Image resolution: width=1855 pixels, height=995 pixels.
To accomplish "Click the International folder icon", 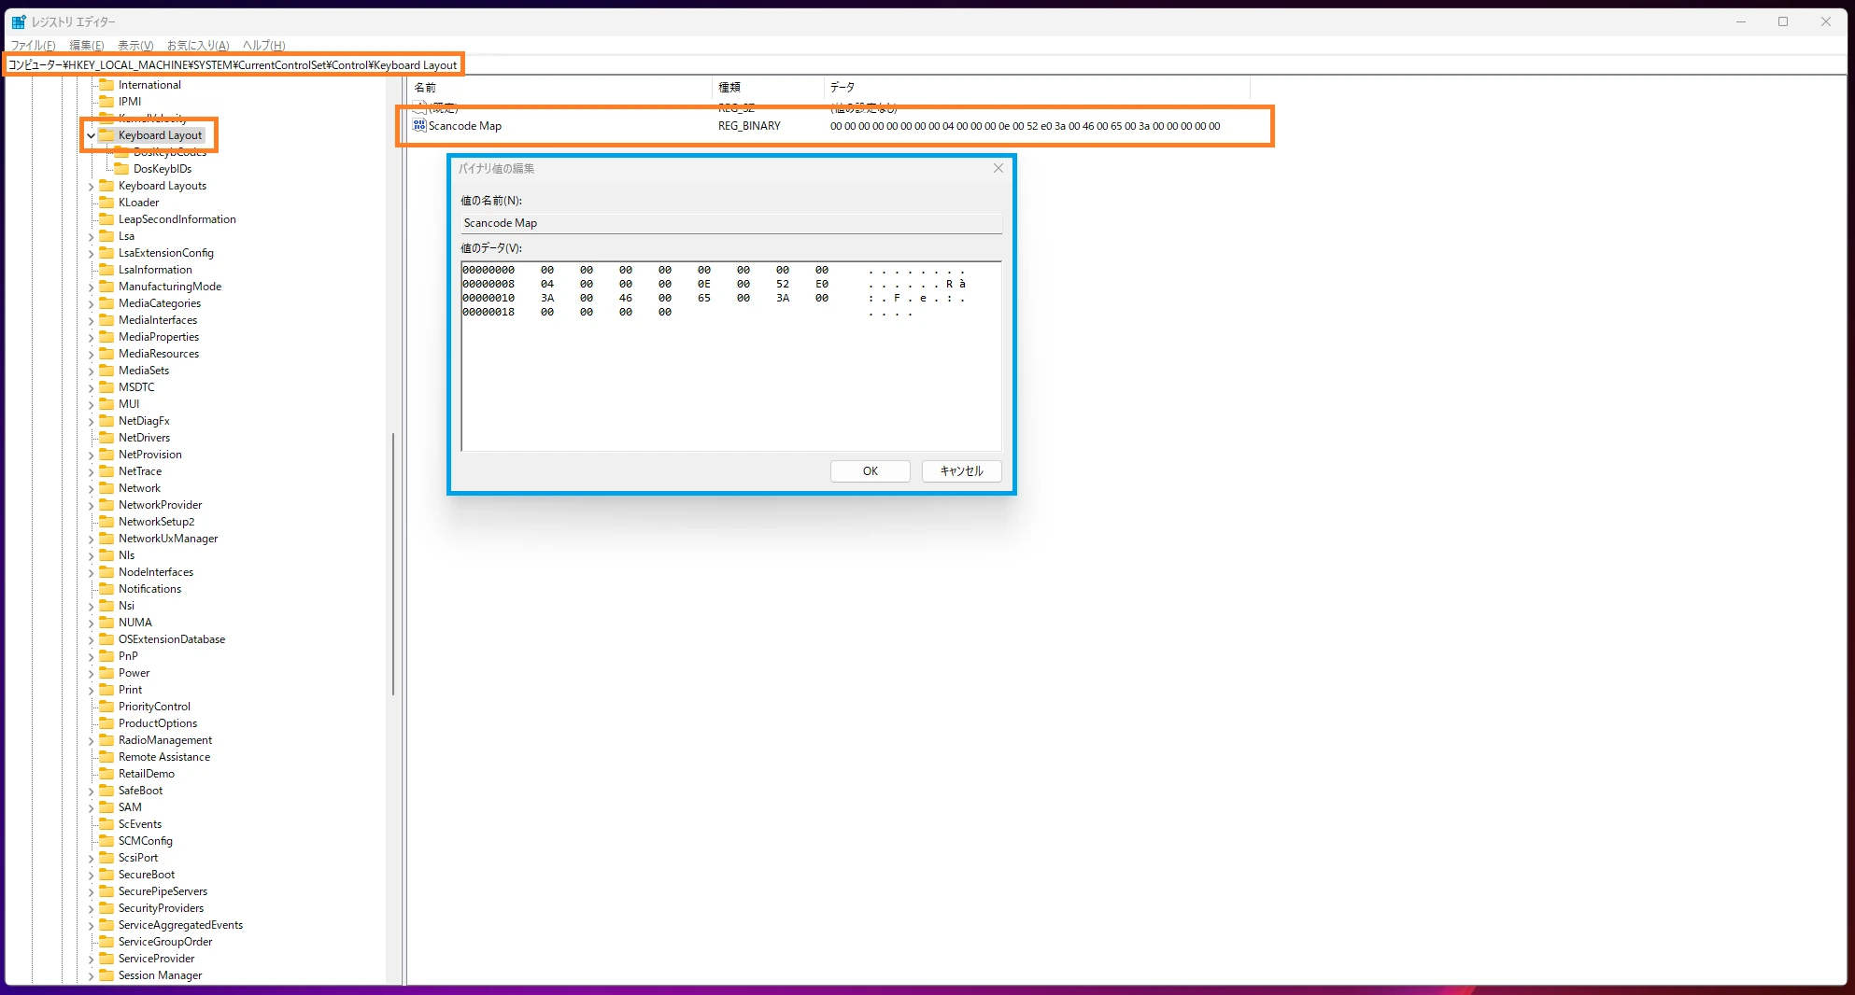I will 106,85.
